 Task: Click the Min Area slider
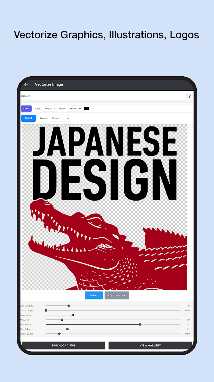coord(113,320)
